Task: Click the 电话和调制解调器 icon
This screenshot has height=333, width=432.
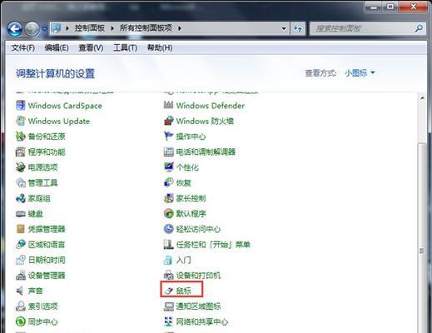Action: 168,152
